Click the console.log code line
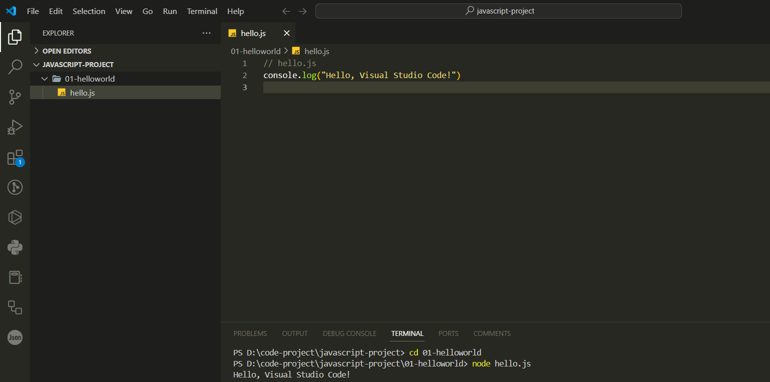Screen dimensions: 770x382 point(362,76)
